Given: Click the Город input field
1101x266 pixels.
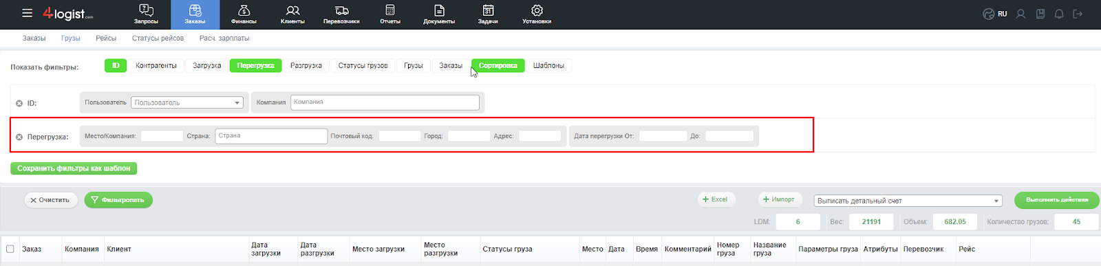Looking at the screenshot, I should click(x=469, y=136).
